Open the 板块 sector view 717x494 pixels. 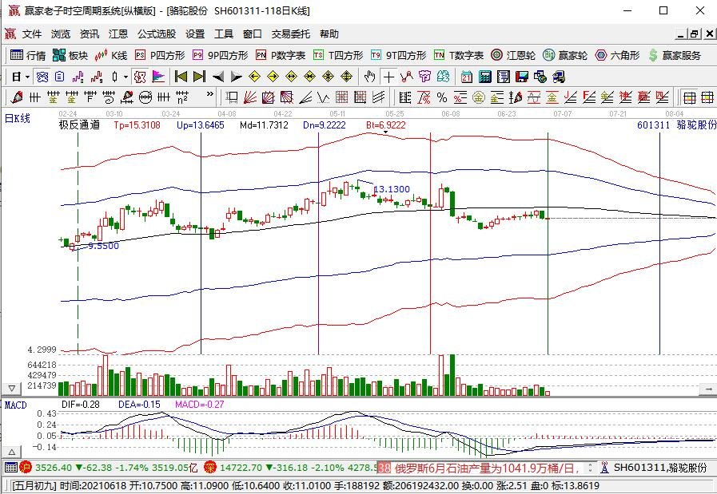tap(70, 55)
